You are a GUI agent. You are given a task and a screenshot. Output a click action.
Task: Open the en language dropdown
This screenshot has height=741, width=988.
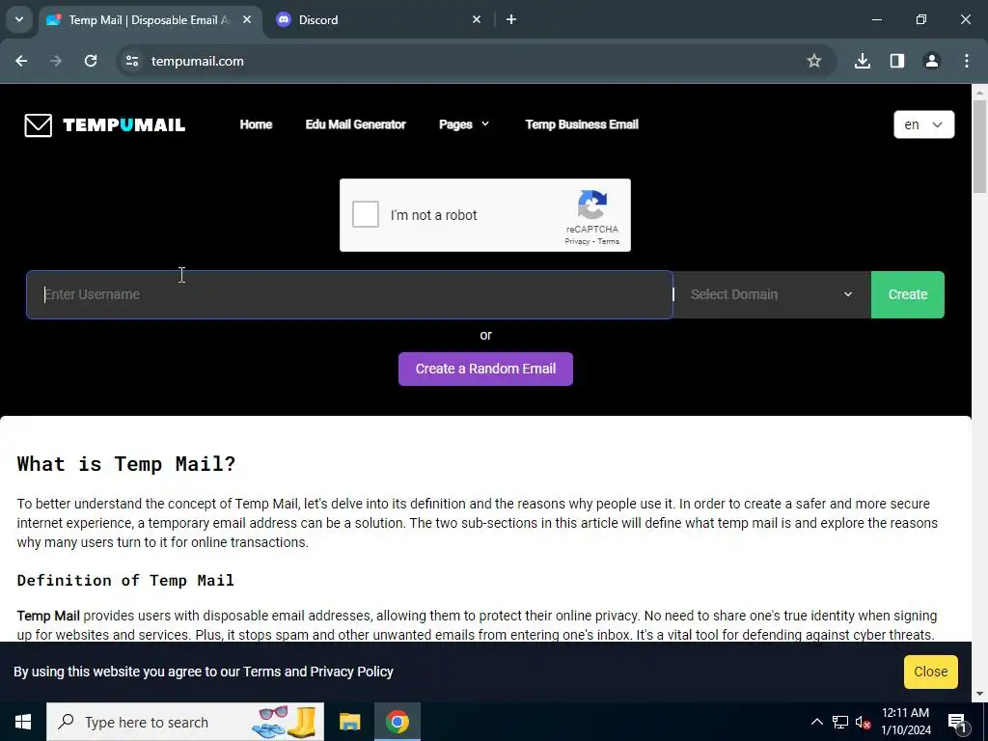click(923, 124)
